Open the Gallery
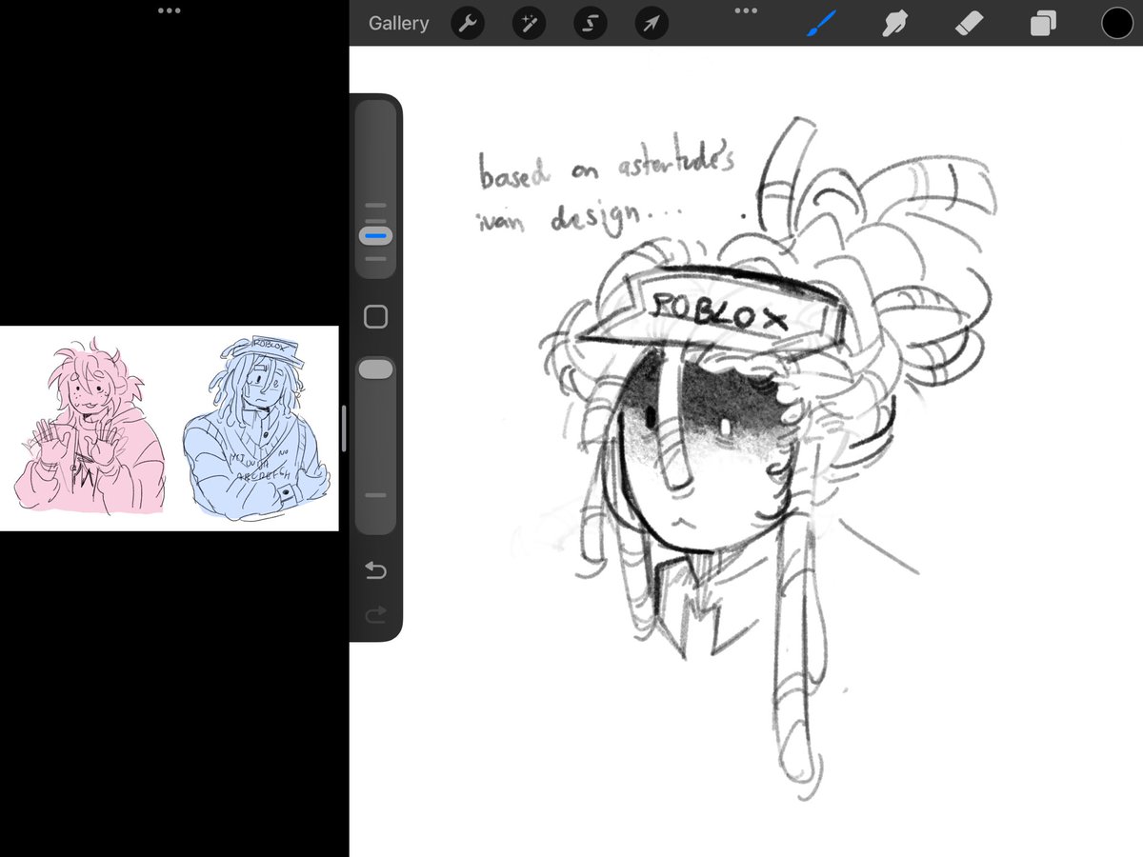The width and height of the screenshot is (1143, 857). coord(398,23)
